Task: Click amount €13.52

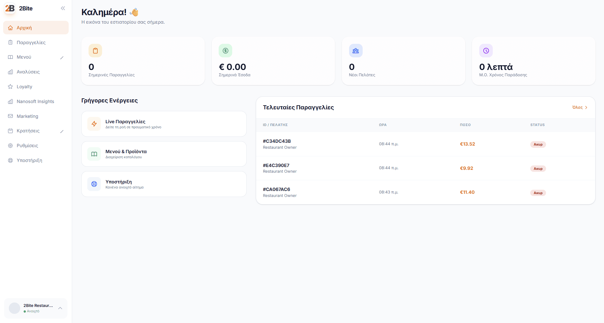Action: [467, 144]
